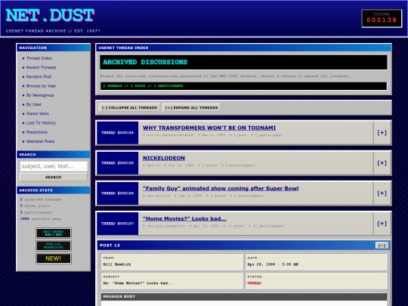The height and width of the screenshot is (306, 408).
Task: Click the HTML 4.01 friendly badge
Action: (x=54, y=246)
